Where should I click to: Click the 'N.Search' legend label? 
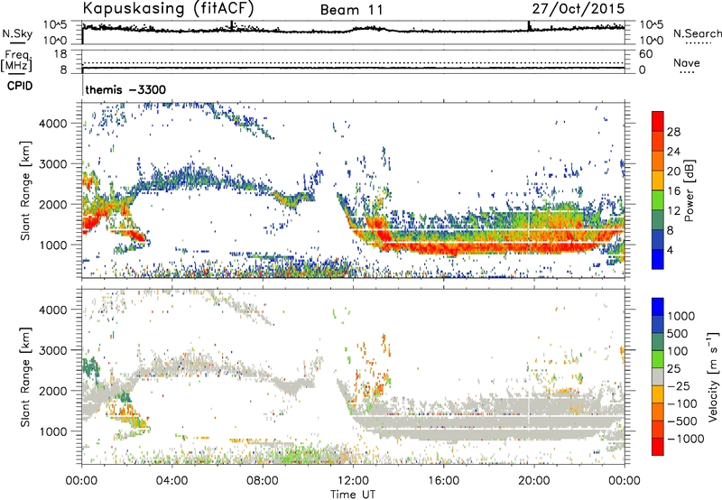pos(697,33)
